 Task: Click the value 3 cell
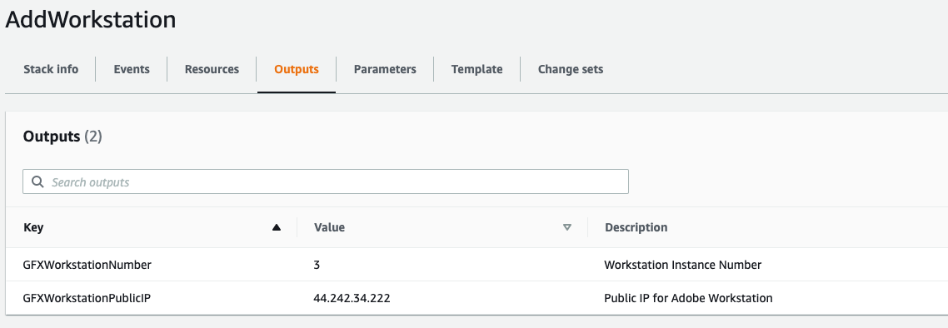[x=317, y=265]
